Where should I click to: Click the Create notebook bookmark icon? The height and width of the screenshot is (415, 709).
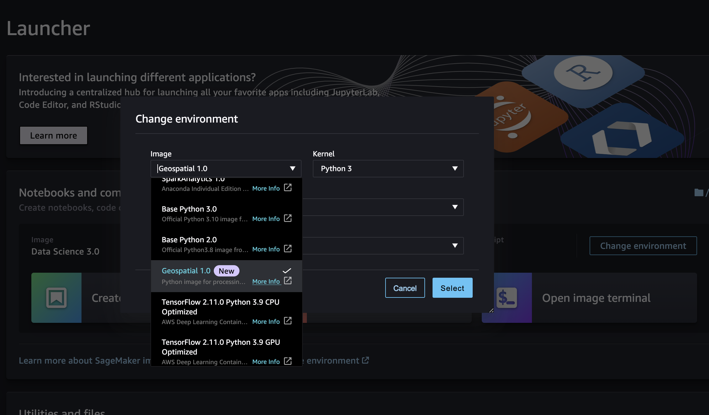coord(56,298)
